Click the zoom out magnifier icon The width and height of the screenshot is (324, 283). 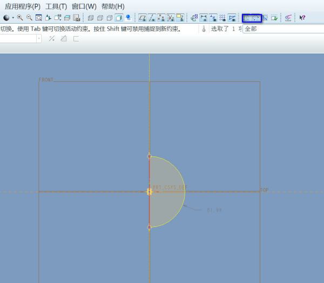[29, 18]
